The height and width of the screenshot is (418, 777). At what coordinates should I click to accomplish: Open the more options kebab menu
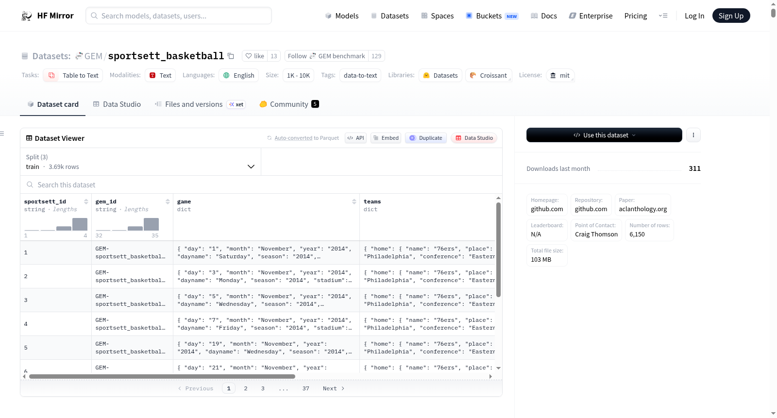coord(693,135)
